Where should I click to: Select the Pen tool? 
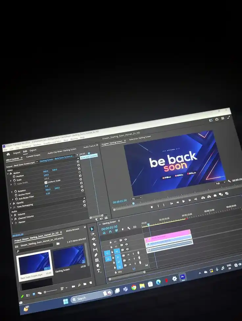pos(96,255)
